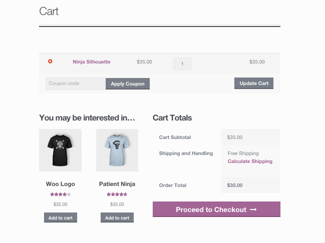
Task: Open the Woo Logo product title
Action: coord(60,184)
